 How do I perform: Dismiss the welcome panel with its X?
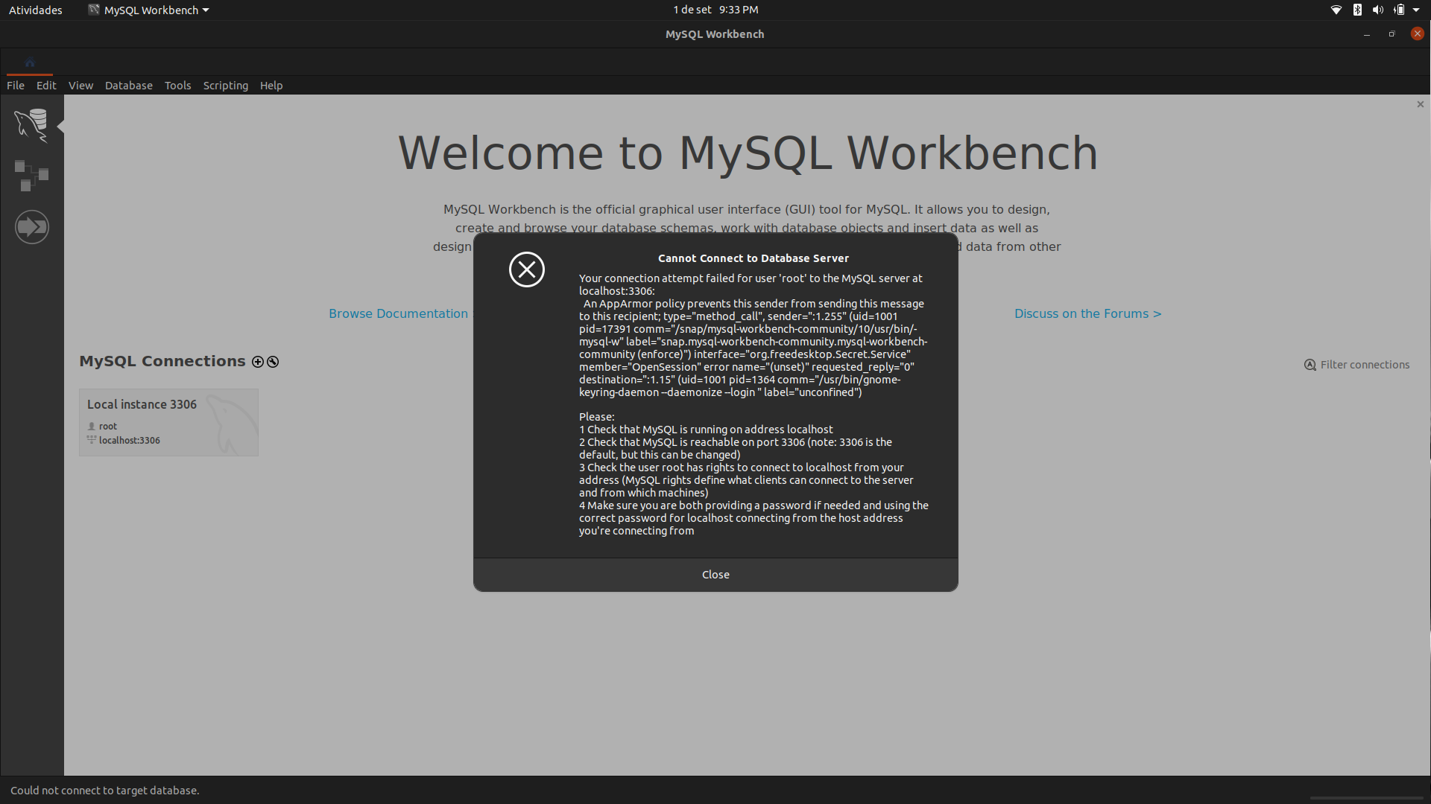point(1420,104)
